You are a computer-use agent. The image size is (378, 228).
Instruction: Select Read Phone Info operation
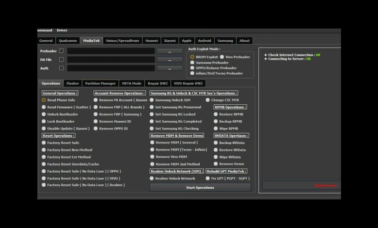tap(44, 100)
